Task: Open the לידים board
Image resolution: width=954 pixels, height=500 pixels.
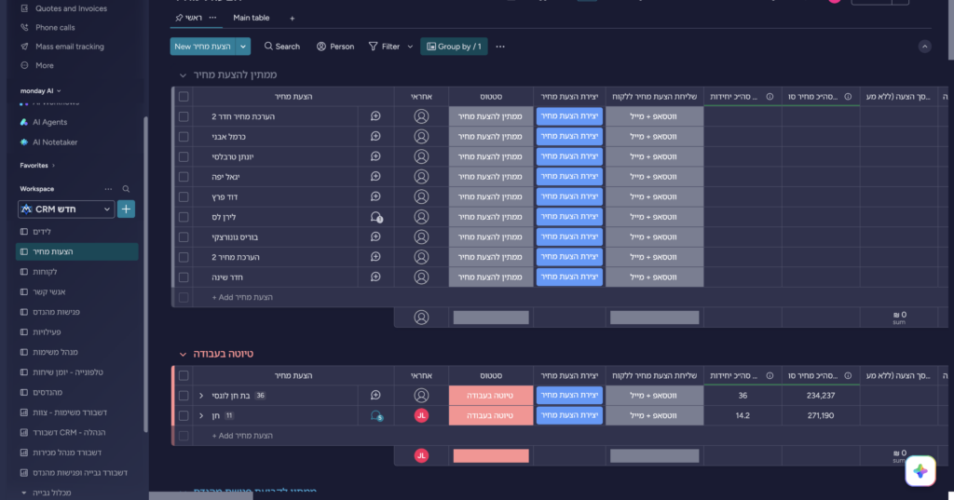Action: coord(42,231)
